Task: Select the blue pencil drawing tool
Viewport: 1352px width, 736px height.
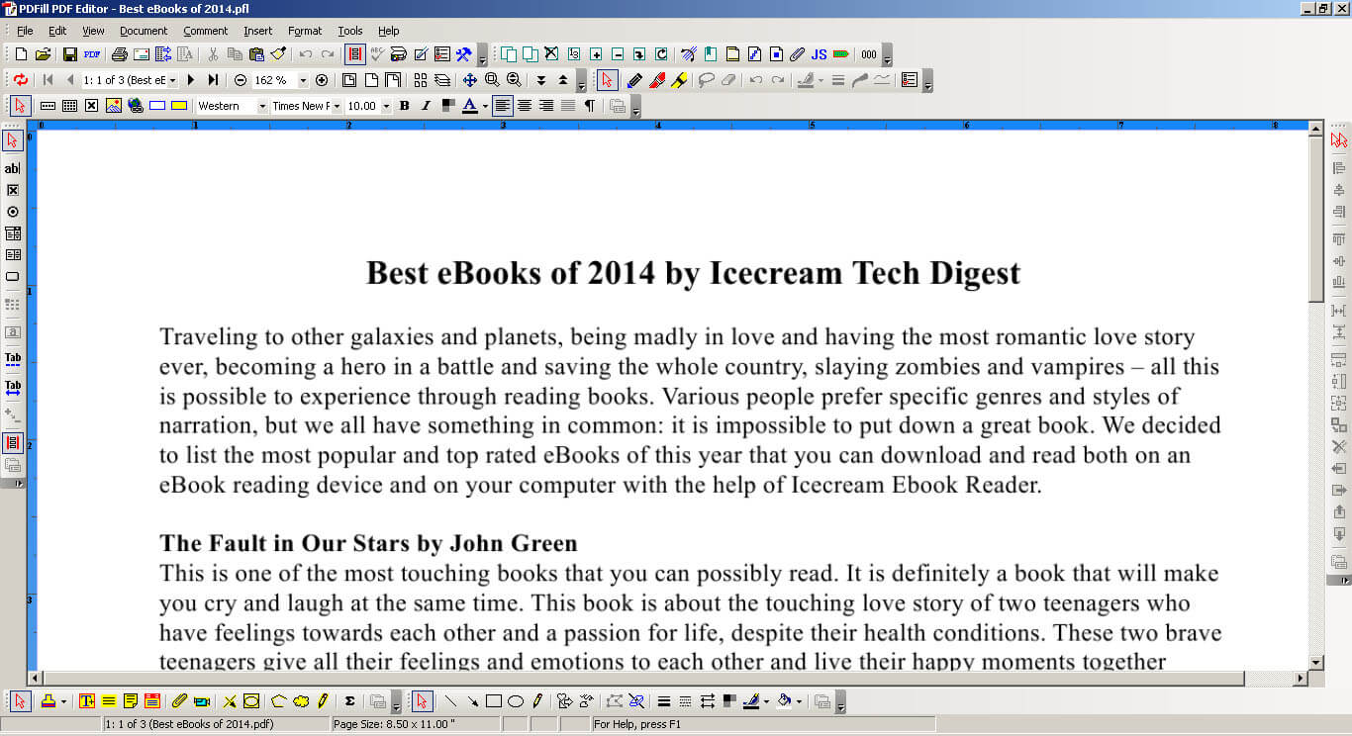Action: coord(635,80)
